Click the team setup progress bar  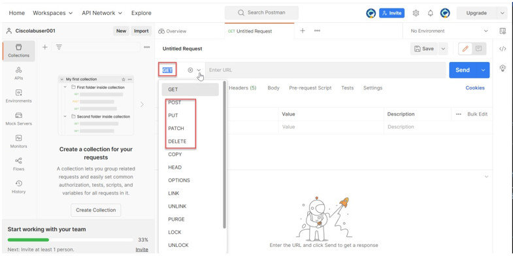coord(71,240)
